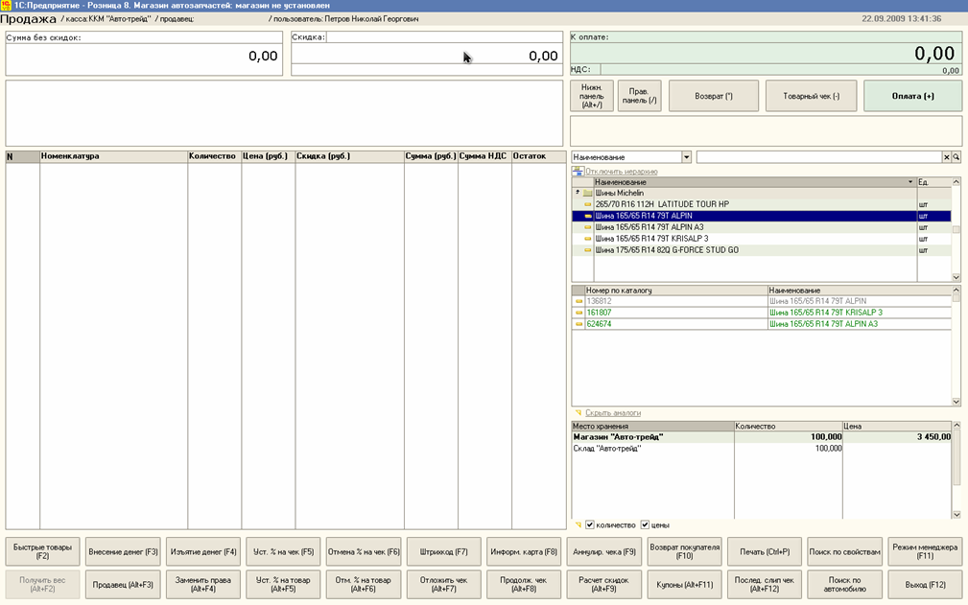Screen dimensions: 968x605
Task: Click 'Отмена % на чек (F6)' button
Action: click(364, 551)
